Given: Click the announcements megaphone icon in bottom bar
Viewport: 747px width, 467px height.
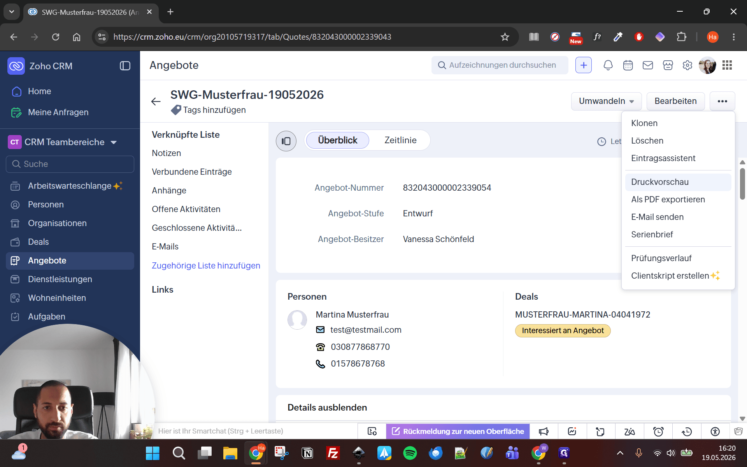Looking at the screenshot, I should tap(544, 431).
